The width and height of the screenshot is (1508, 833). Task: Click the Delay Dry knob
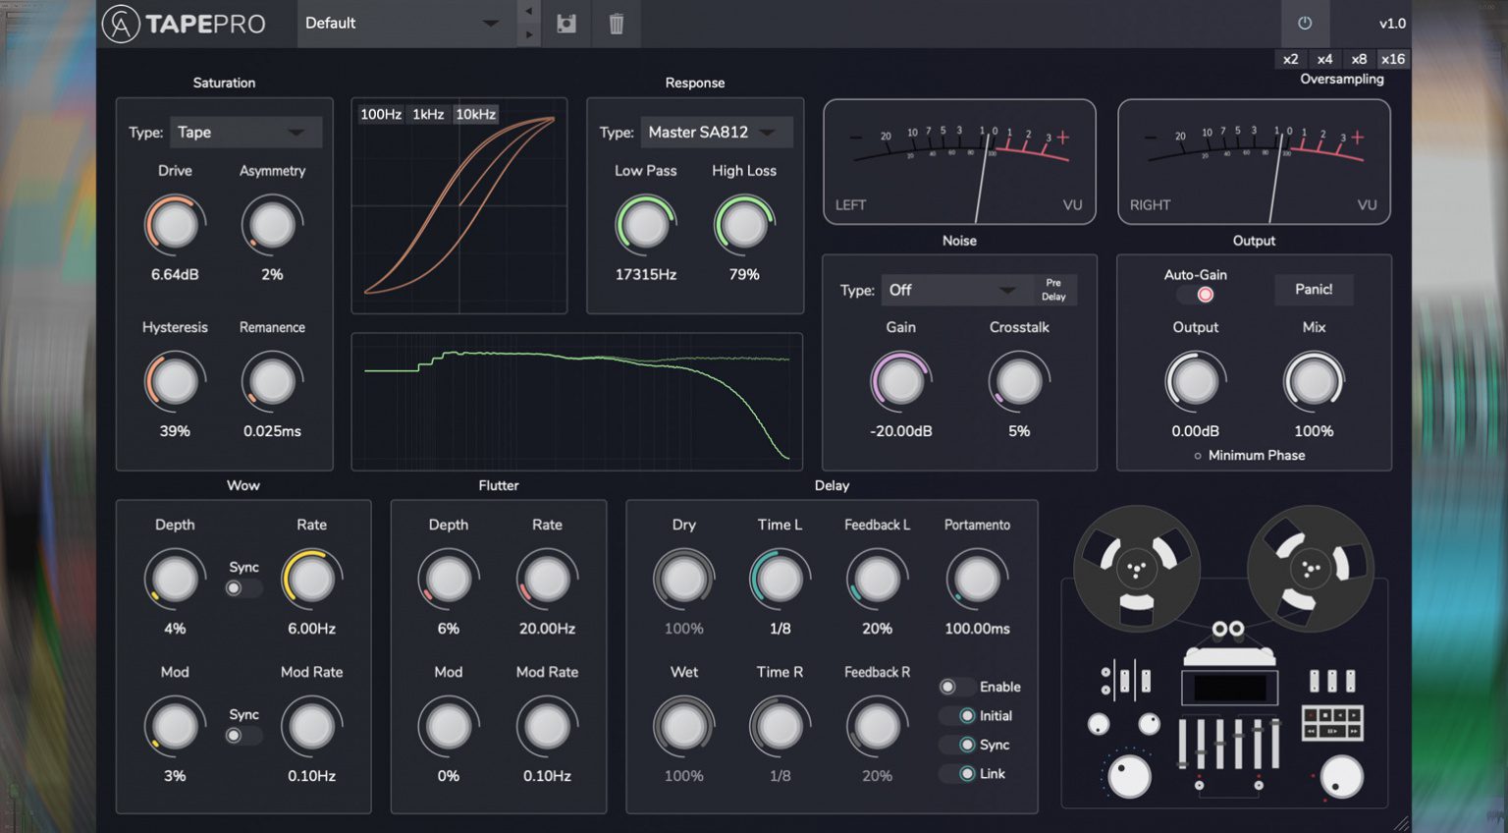[x=683, y=580]
